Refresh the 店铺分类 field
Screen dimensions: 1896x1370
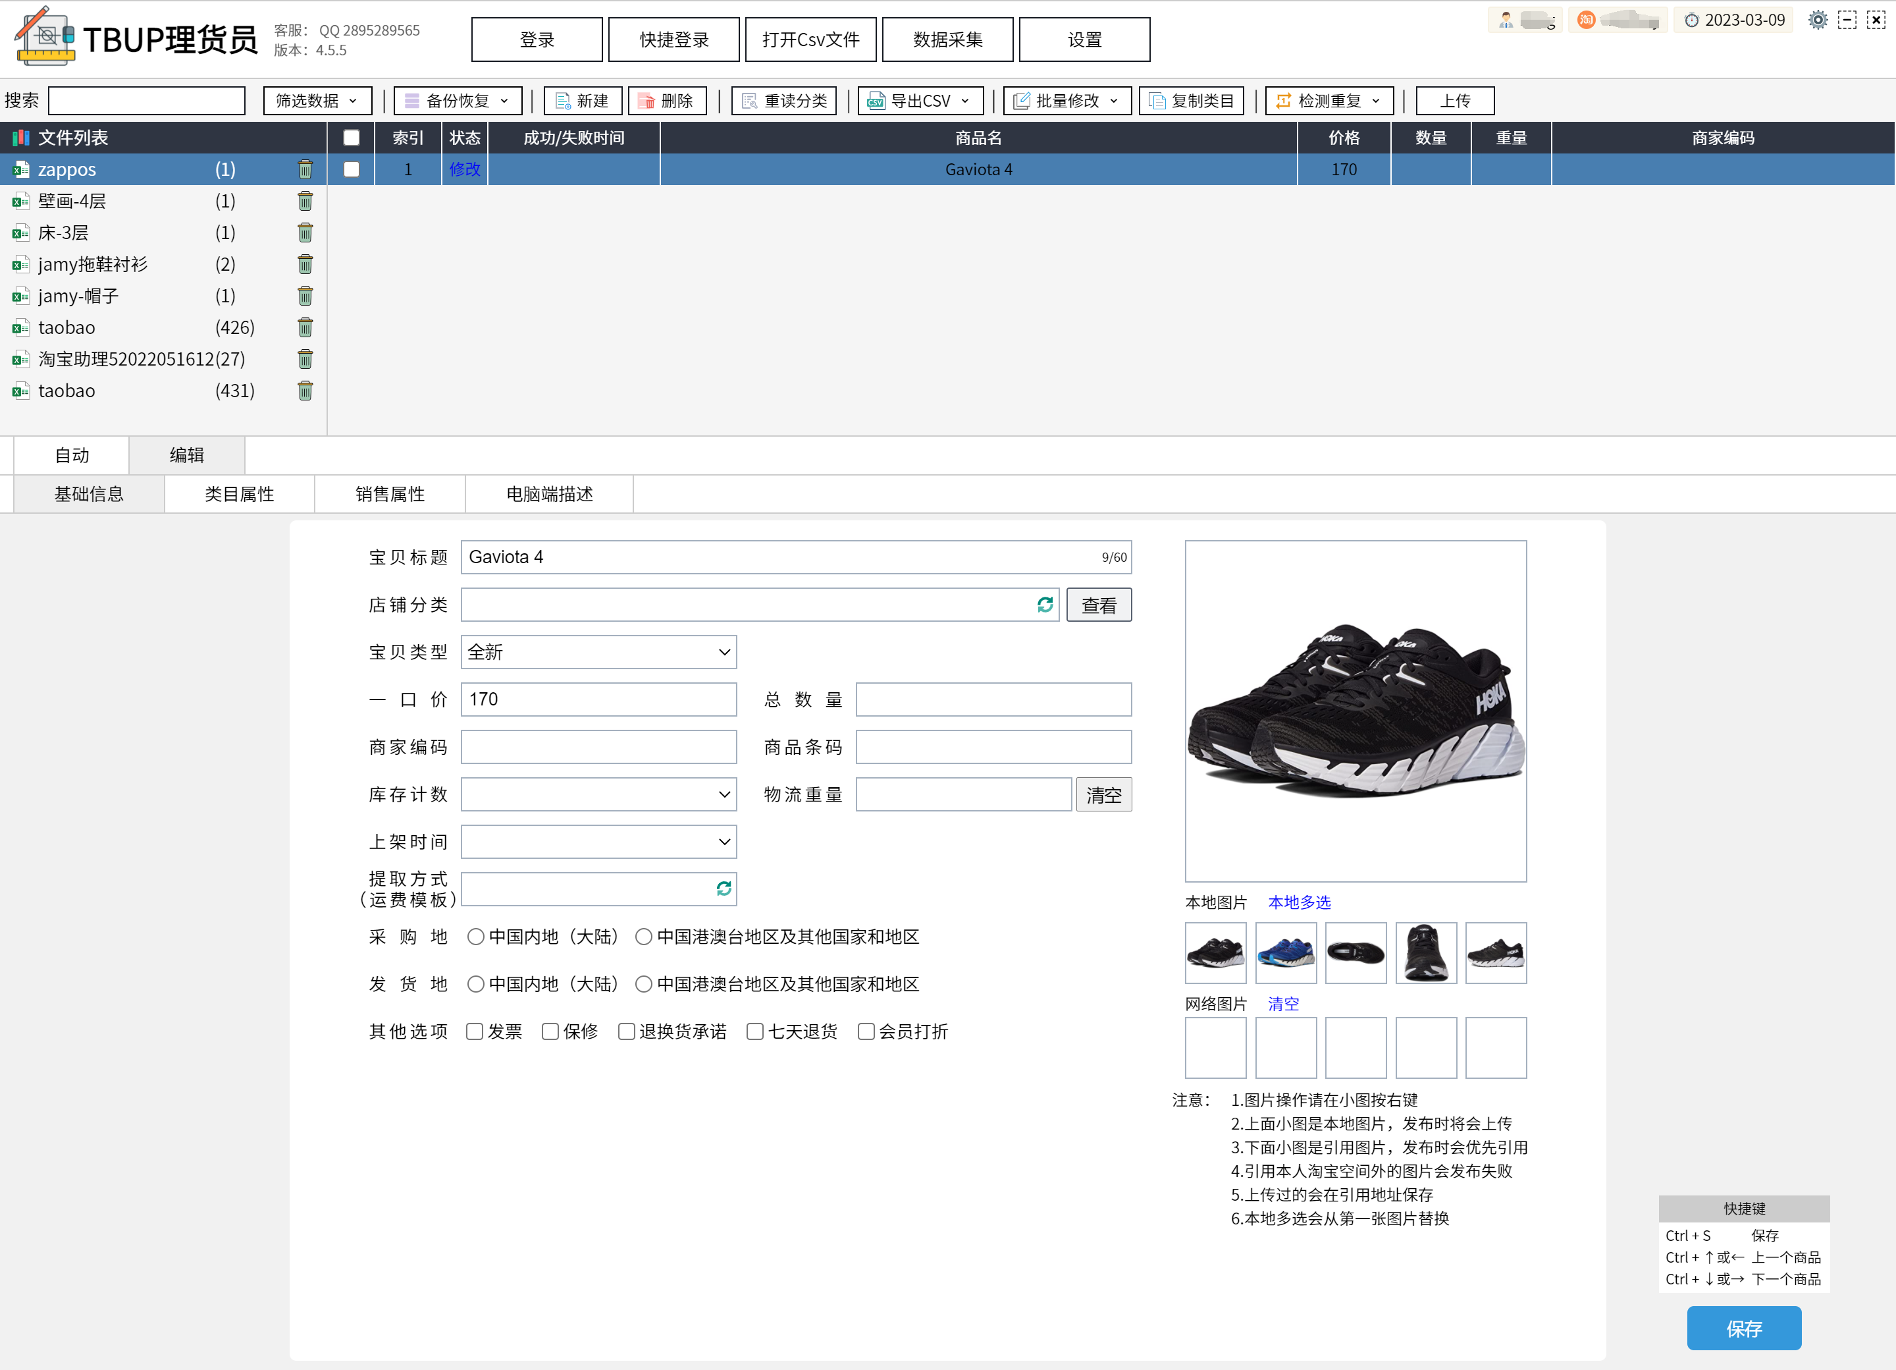pyautogui.click(x=1044, y=605)
